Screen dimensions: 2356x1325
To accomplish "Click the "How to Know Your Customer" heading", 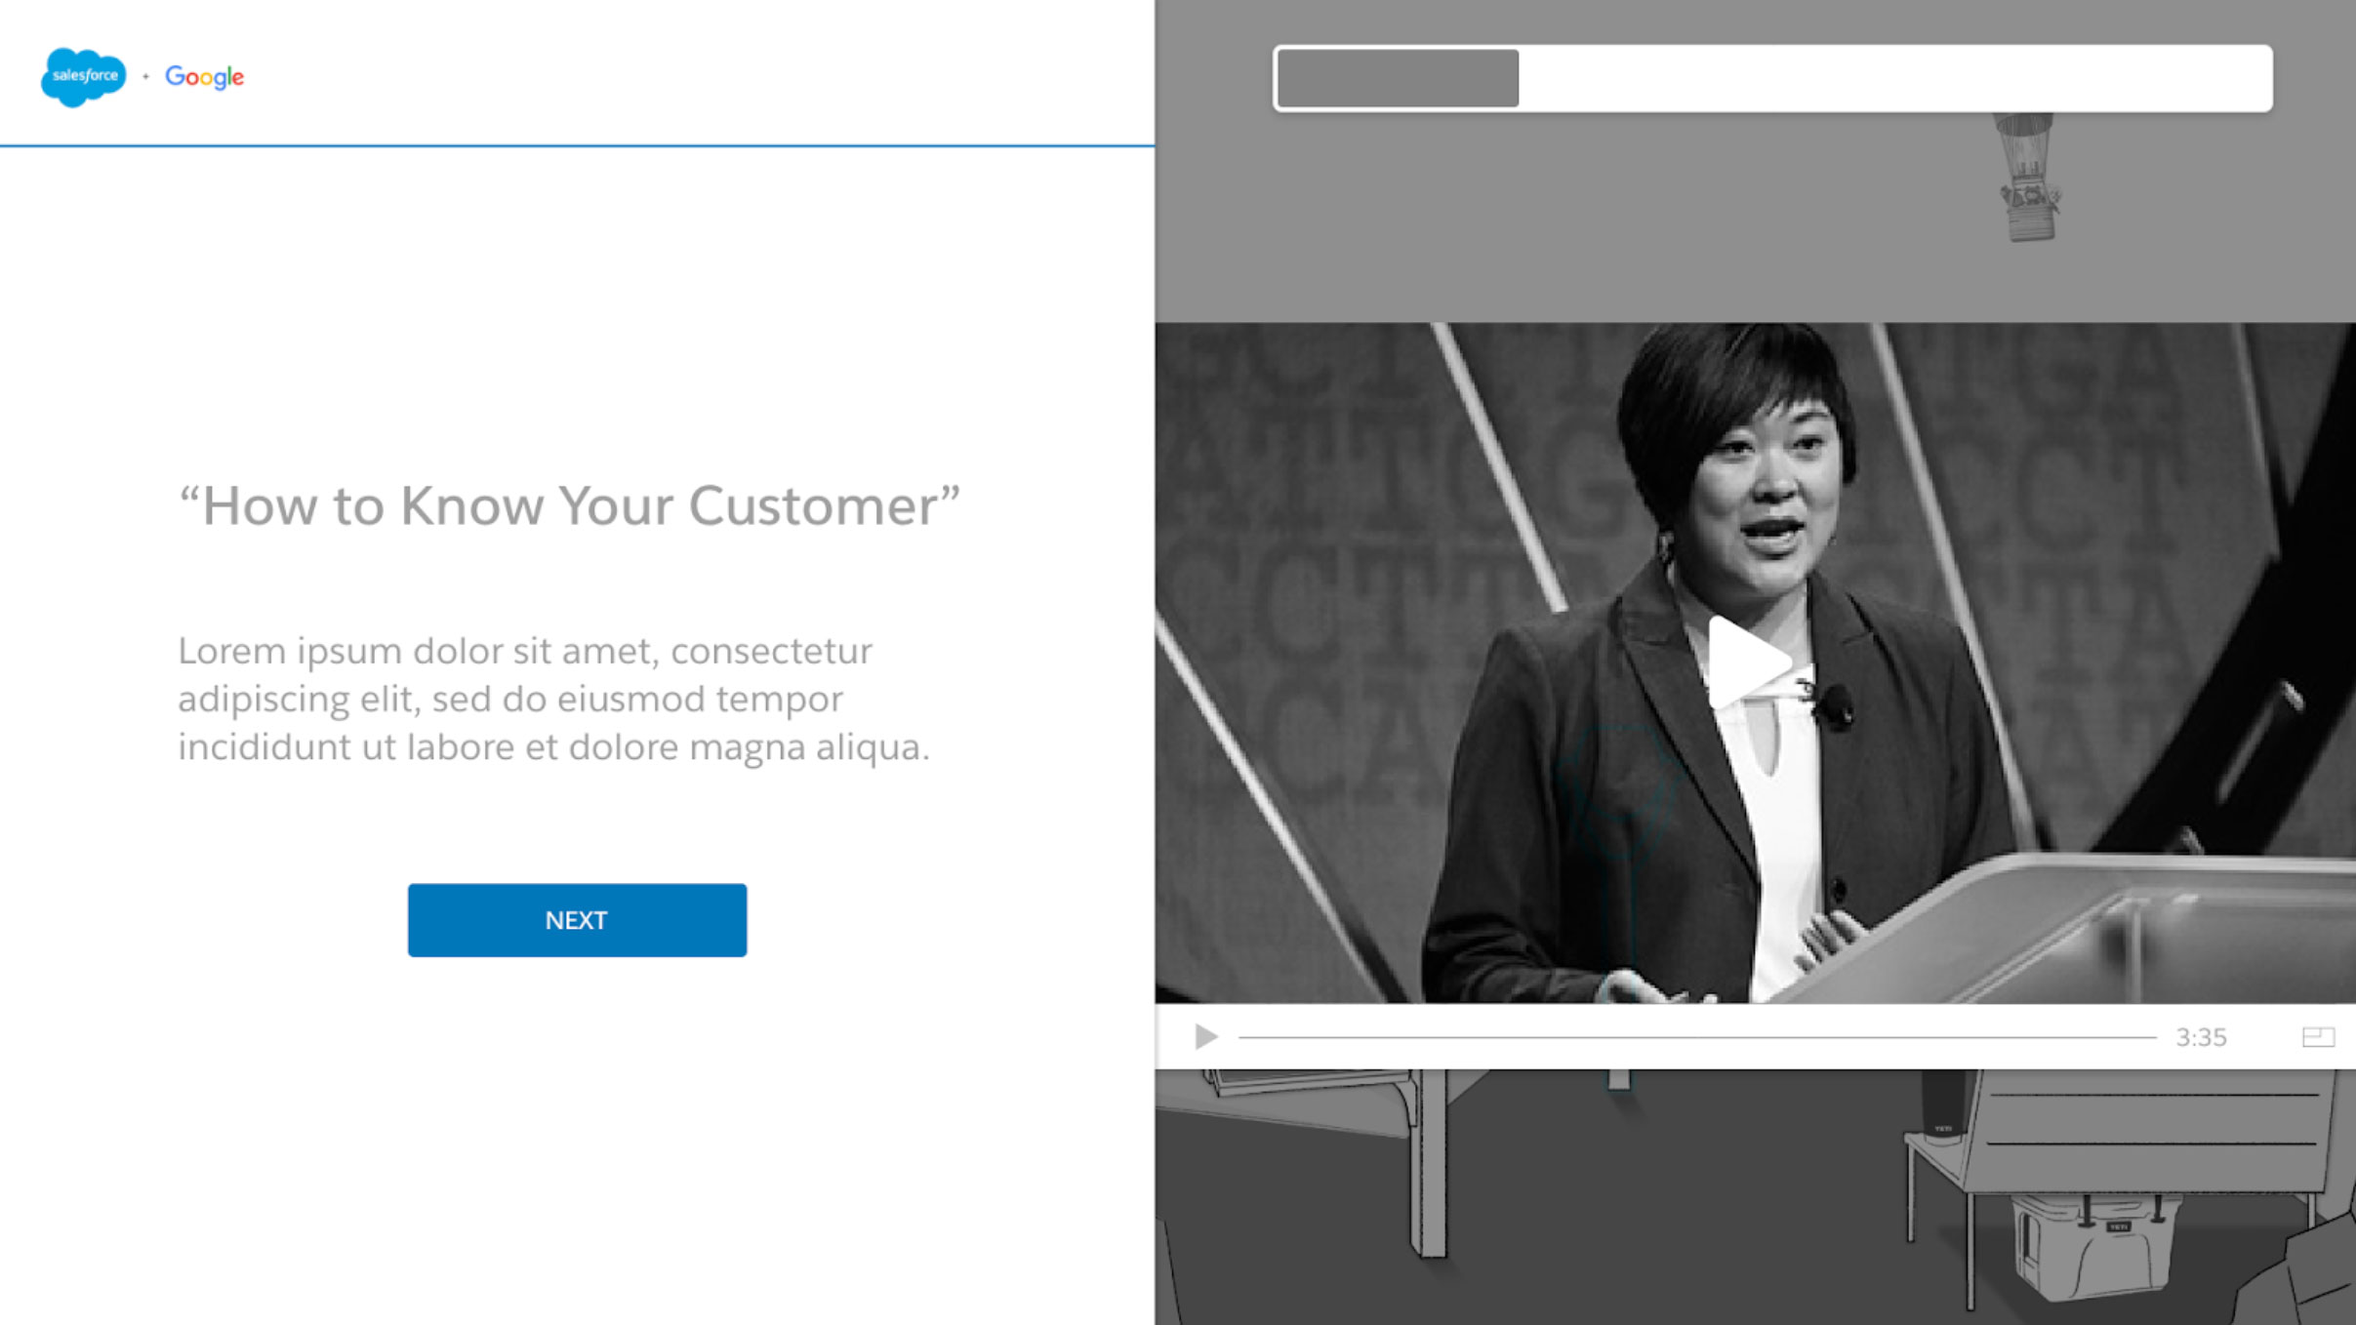I will [x=569, y=506].
